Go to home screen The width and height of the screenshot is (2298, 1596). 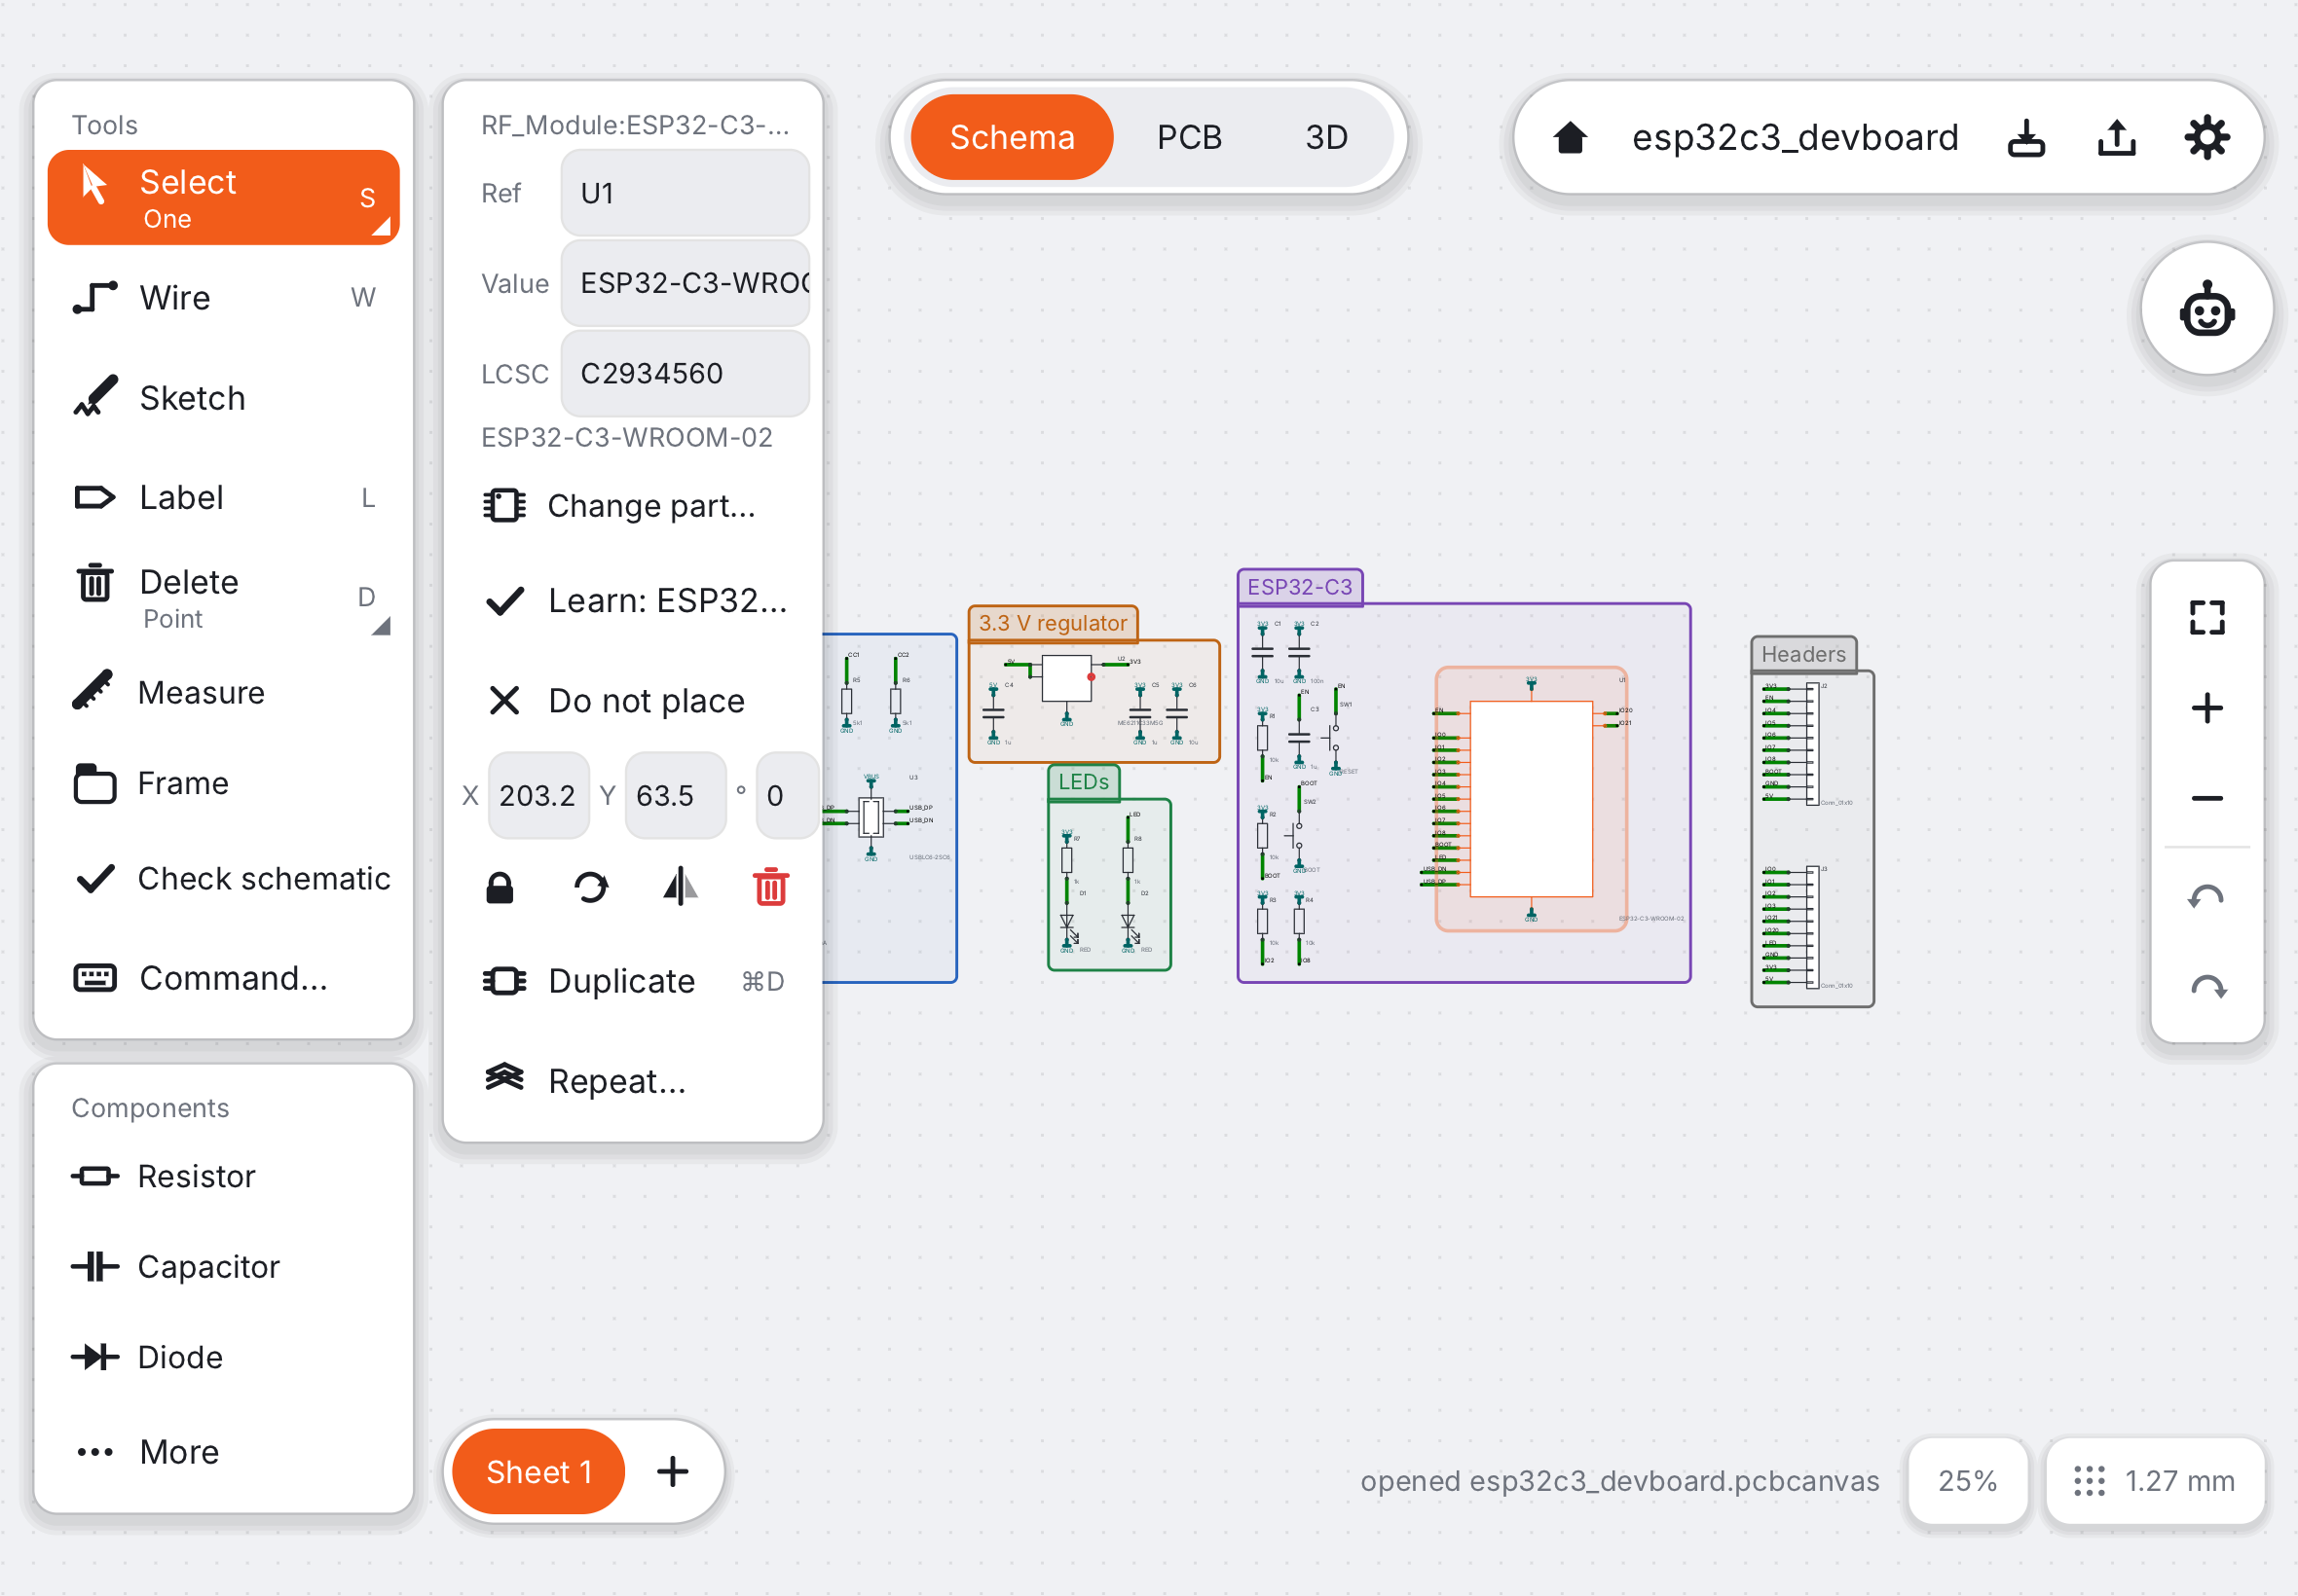(x=1571, y=137)
